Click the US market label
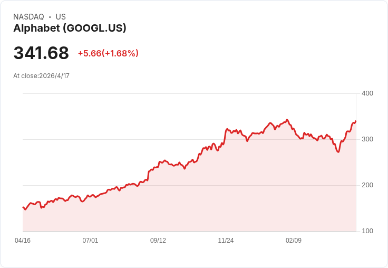Image resolution: width=388 pixels, height=268 pixels. coord(61,17)
